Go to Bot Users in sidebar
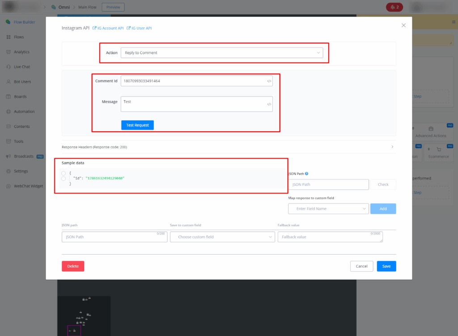 pyautogui.click(x=22, y=82)
